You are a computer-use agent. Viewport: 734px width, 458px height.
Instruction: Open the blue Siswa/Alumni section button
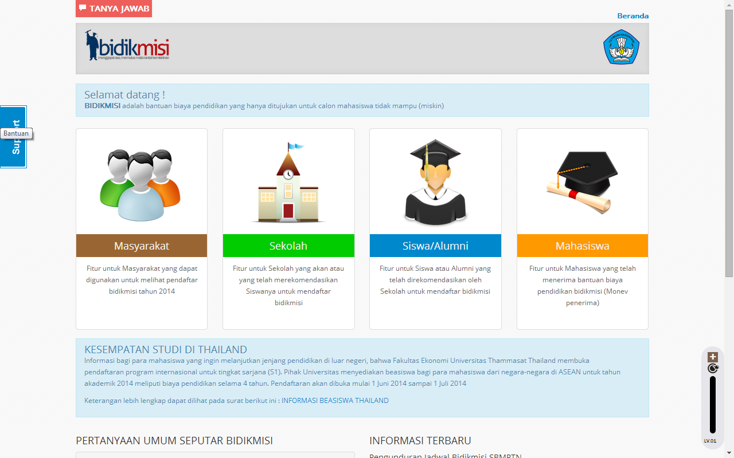[x=435, y=246]
